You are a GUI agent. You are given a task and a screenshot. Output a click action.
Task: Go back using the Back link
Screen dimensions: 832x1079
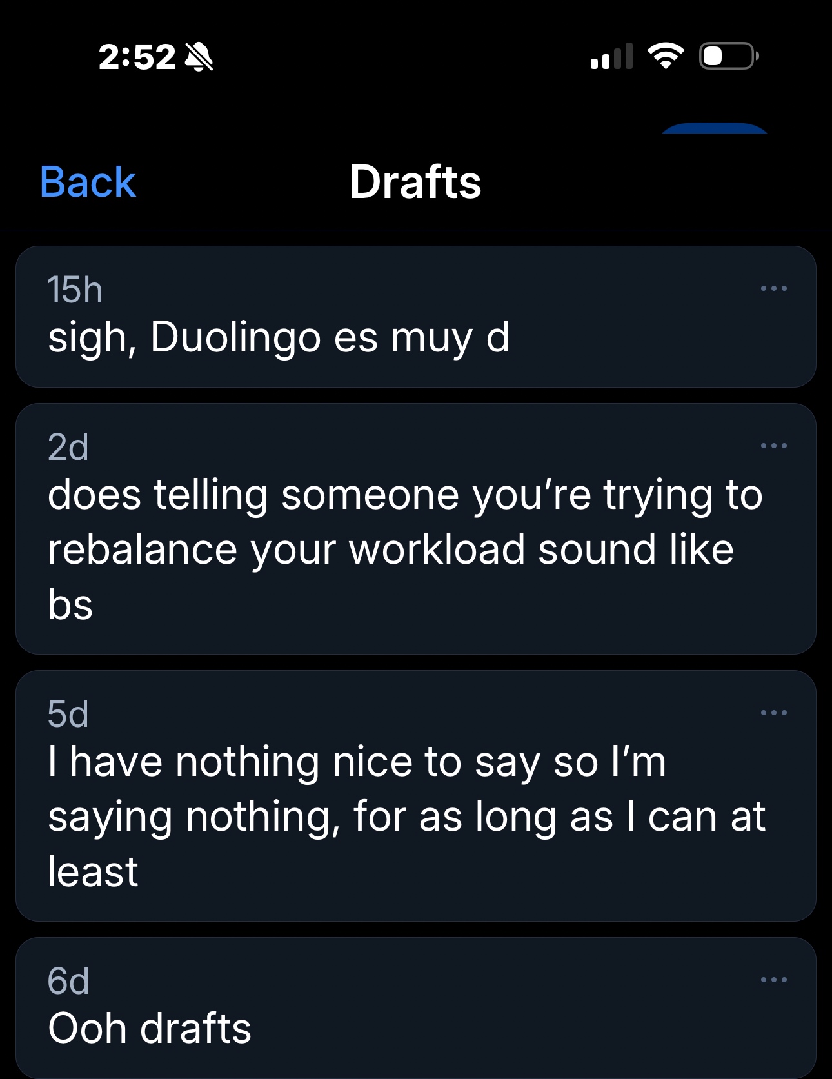[88, 182]
